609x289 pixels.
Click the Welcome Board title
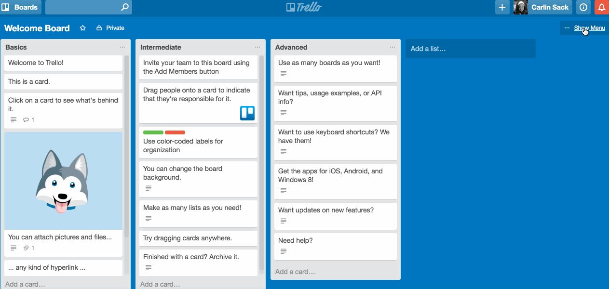(37, 28)
